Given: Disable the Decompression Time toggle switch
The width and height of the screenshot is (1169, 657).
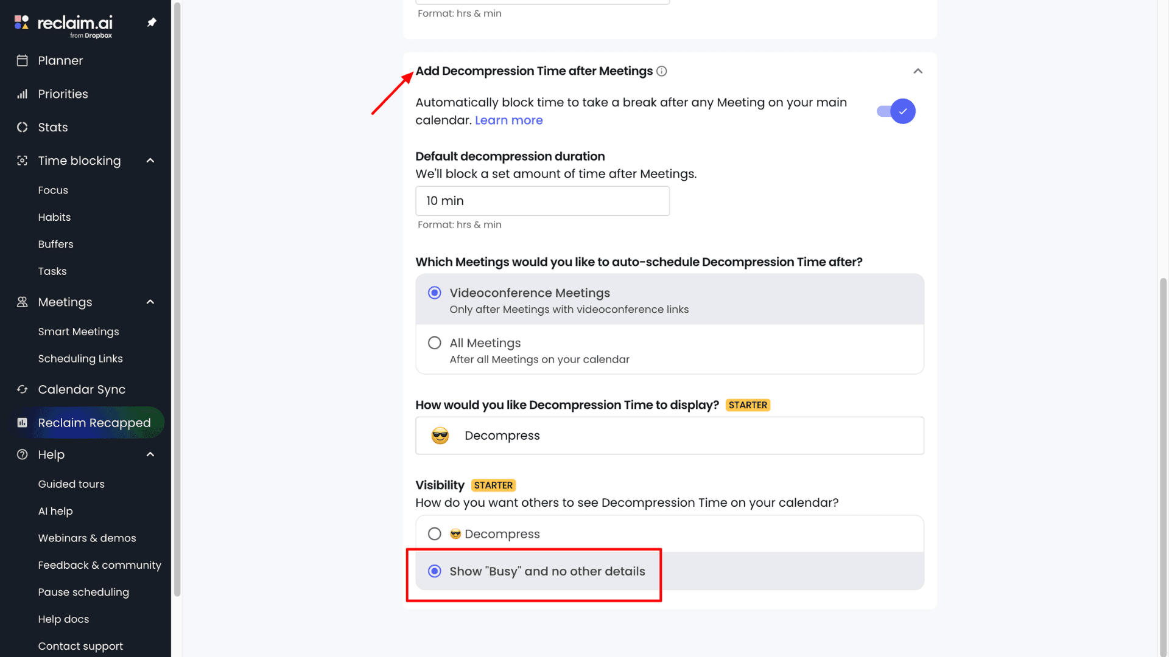Looking at the screenshot, I should tap(896, 111).
